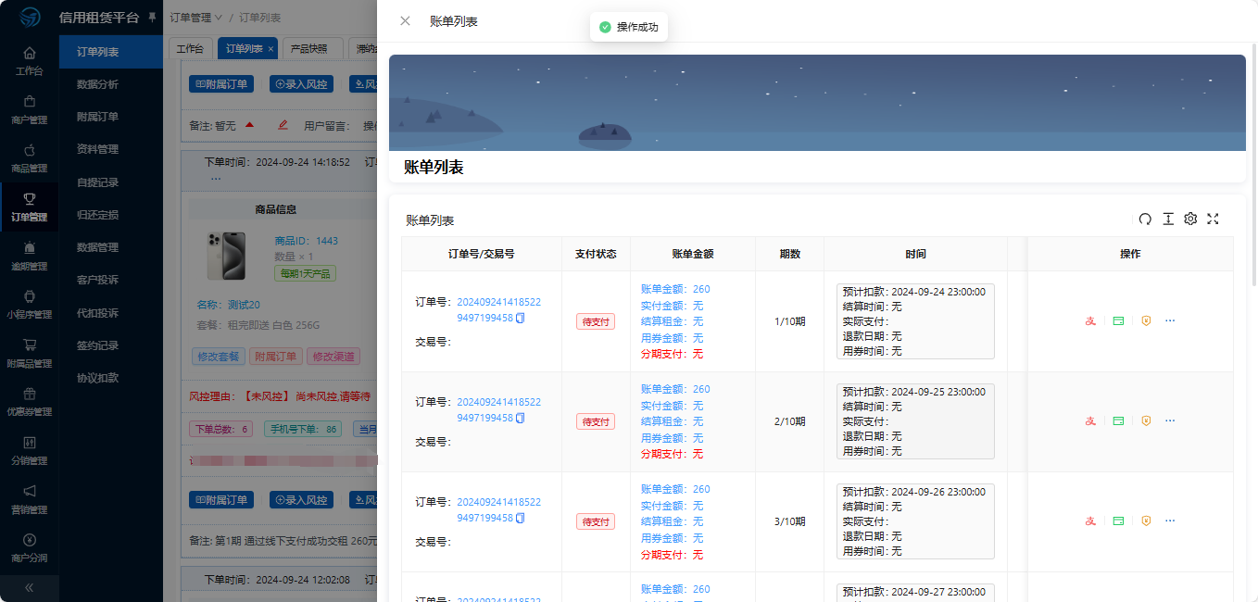Open 商户分润 in the left sidebar

pyautogui.click(x=30, y=547)
